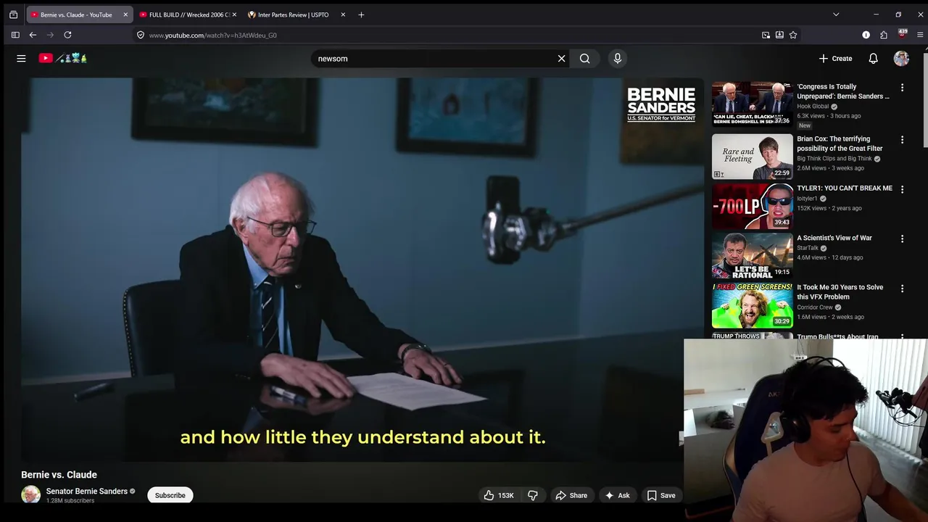Bookmark this page with the star
Image resolution: width=928 pixels, height=522 pixels.
(x=793, y=35)
